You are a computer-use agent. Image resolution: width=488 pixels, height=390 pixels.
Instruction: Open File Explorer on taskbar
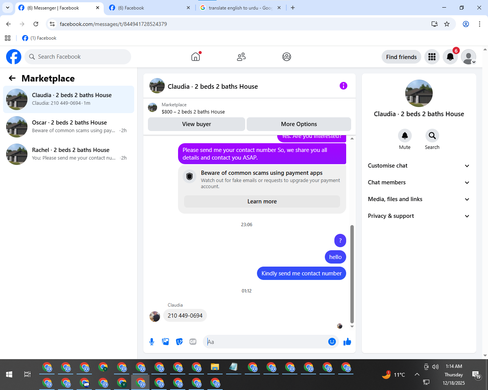[215, 367]
